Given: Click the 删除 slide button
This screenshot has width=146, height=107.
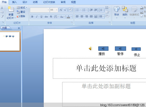Looking at the screenshot, I should (x=21, y=16).
